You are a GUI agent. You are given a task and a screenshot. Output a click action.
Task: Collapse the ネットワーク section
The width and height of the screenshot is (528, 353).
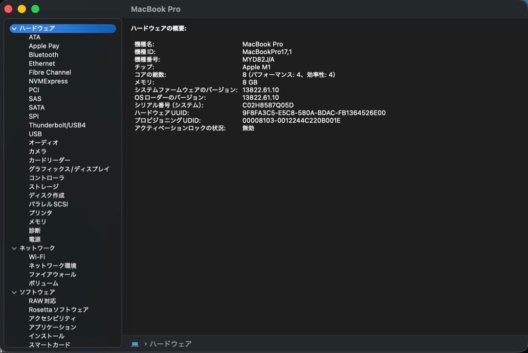[x=14, y=248]
